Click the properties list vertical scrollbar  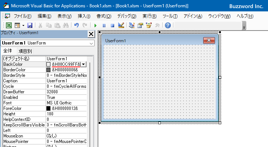click(90, 104)
